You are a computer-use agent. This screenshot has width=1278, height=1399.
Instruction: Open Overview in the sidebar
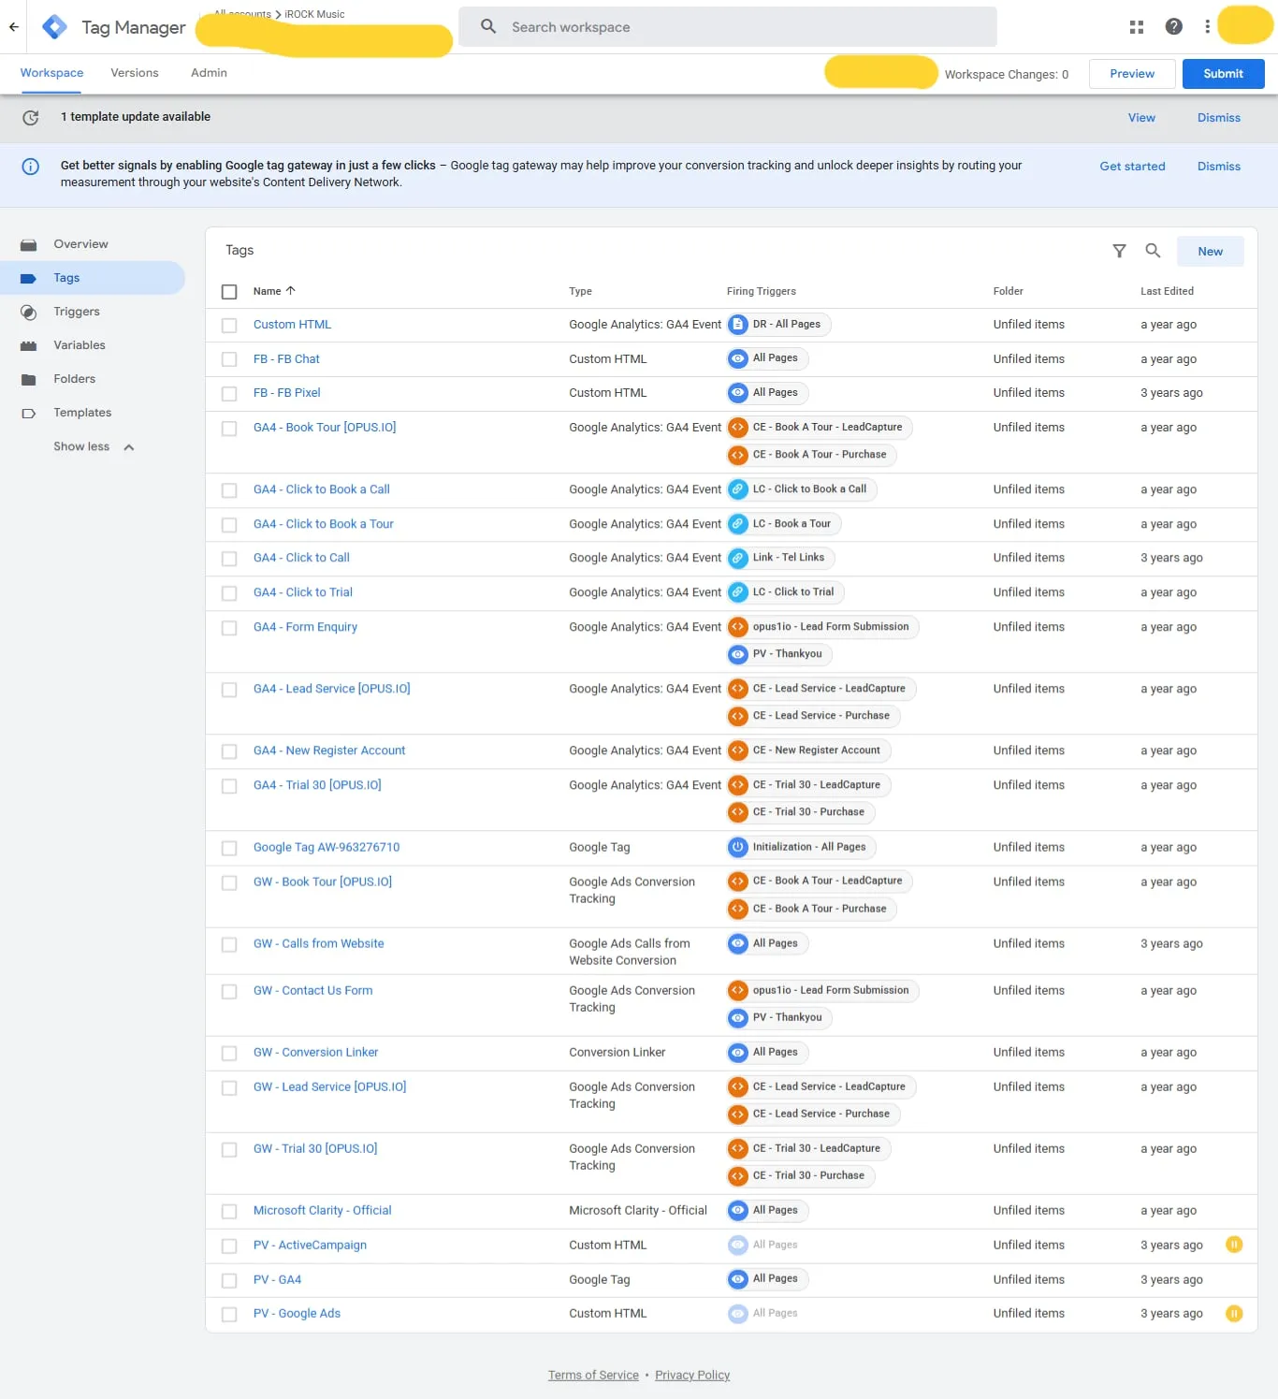pos(80,244)
